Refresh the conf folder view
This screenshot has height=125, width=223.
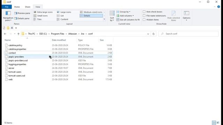153,34
